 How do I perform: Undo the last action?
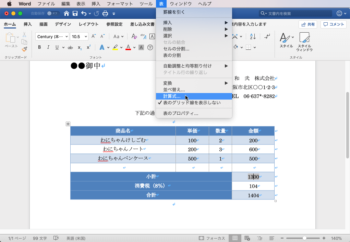point(84,13)
